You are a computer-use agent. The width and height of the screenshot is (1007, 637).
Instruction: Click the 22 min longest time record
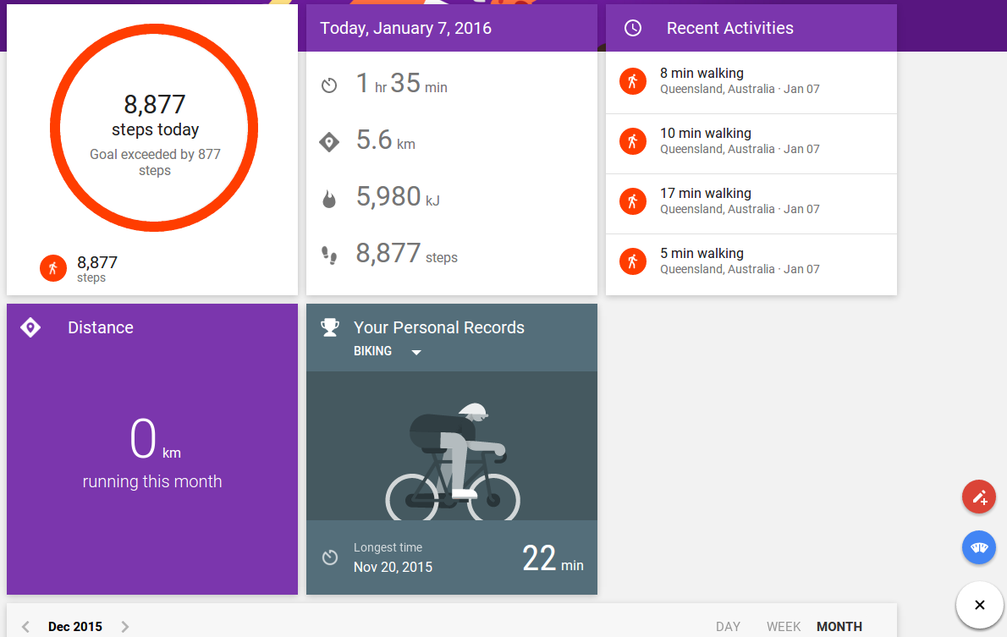[x=553, y=558]
